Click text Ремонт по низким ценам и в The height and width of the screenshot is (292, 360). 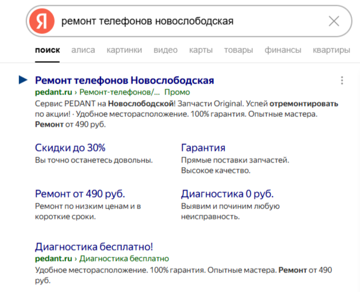[x=88, y=206]
